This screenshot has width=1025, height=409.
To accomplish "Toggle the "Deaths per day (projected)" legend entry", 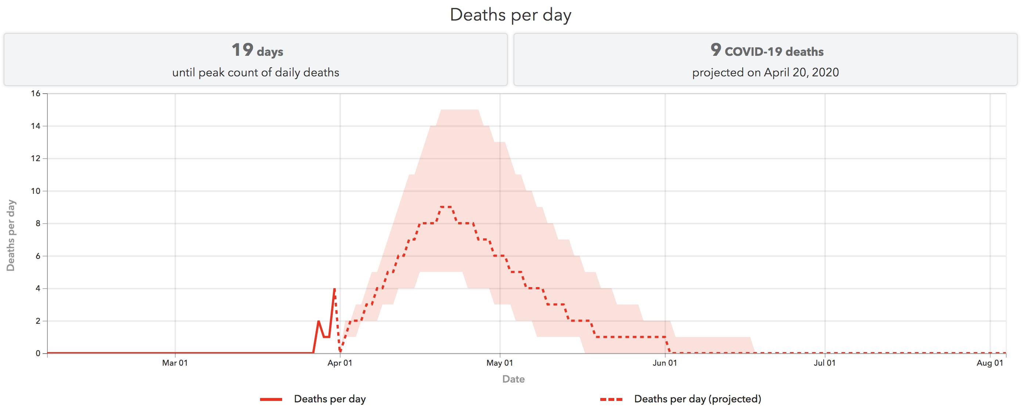I will [697, 399].
